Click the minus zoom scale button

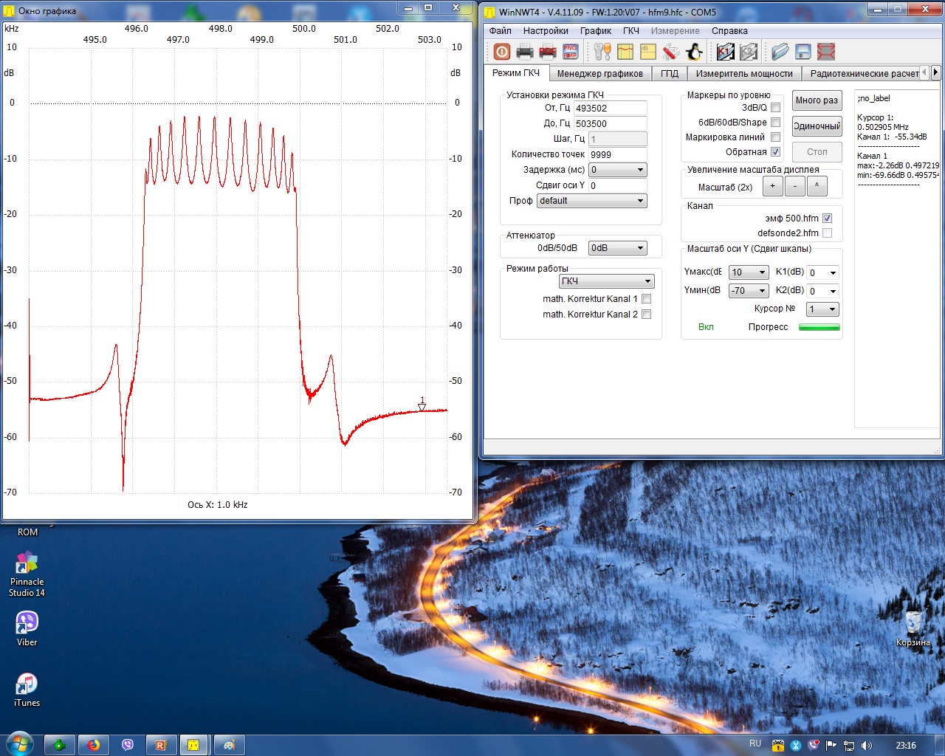[x=794, y=186]
